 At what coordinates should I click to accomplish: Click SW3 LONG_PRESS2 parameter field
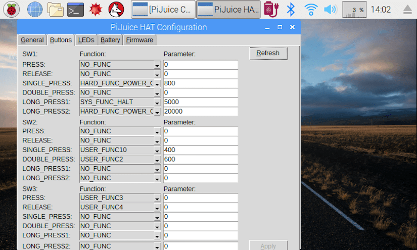click(201, 246)
